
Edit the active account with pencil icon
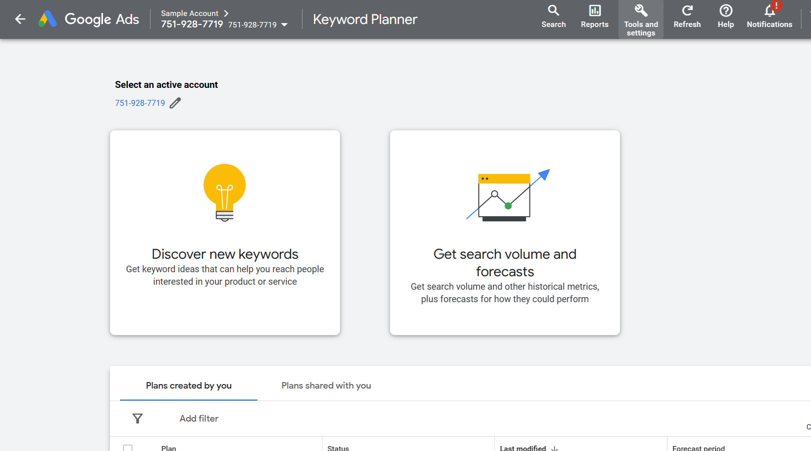(175, 103)
